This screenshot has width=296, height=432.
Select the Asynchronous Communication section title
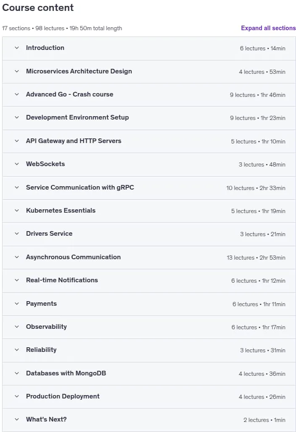73,257
